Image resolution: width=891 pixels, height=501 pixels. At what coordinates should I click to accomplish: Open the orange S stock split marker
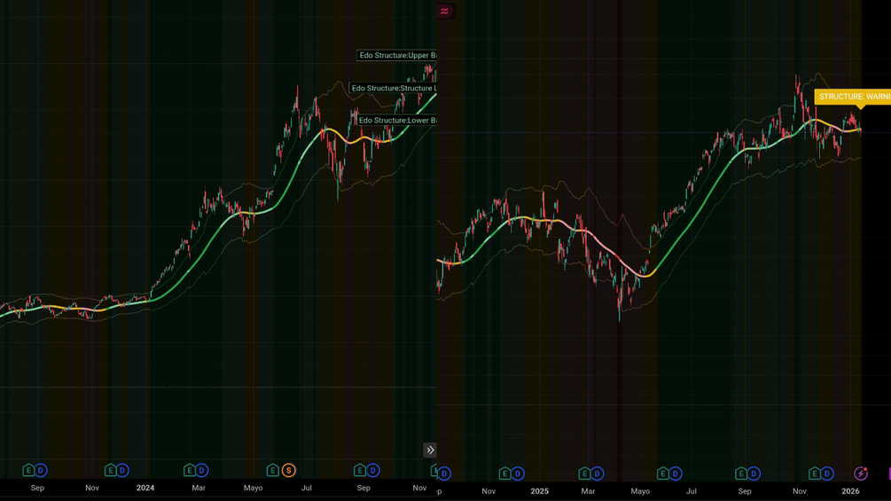point(289,470)
